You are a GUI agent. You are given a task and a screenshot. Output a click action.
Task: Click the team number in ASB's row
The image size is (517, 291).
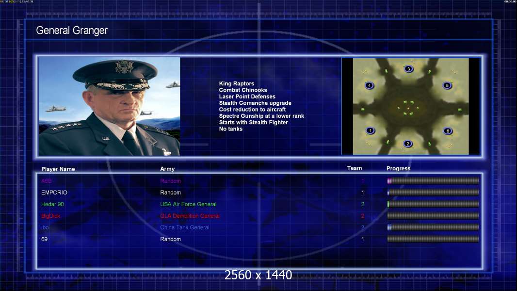(x=363, y=181)
